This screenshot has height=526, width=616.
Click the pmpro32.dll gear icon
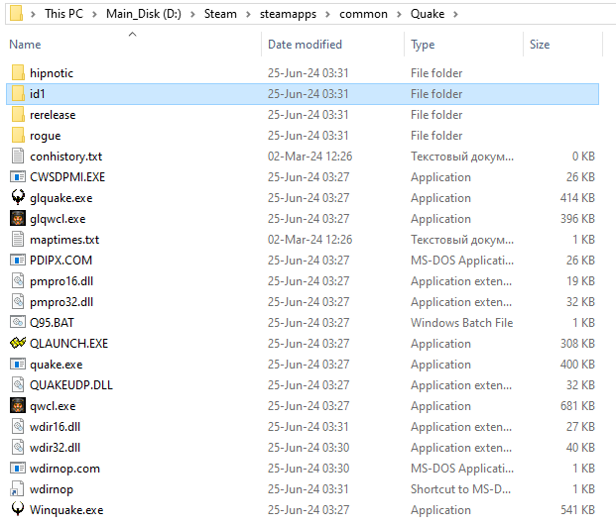[18, 302]
